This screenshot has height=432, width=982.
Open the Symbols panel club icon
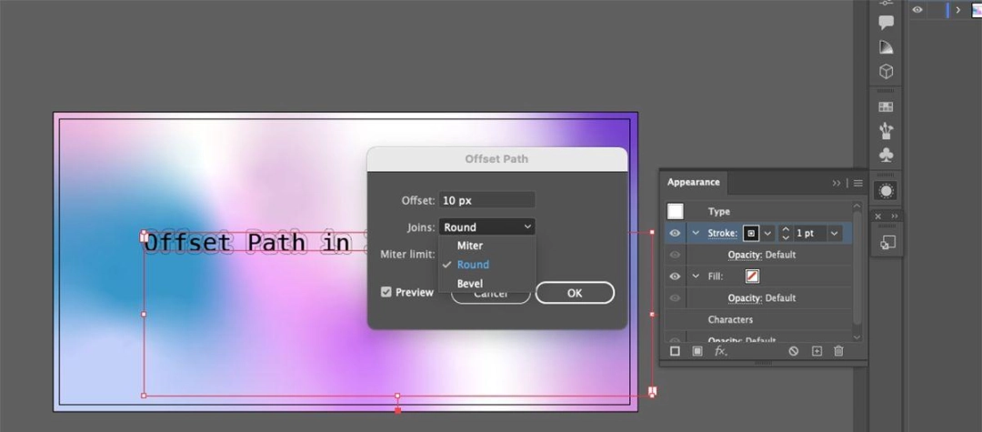[x=886, y=154]
